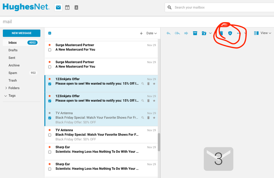Click the Reply arrow icon

pos(169,33)
